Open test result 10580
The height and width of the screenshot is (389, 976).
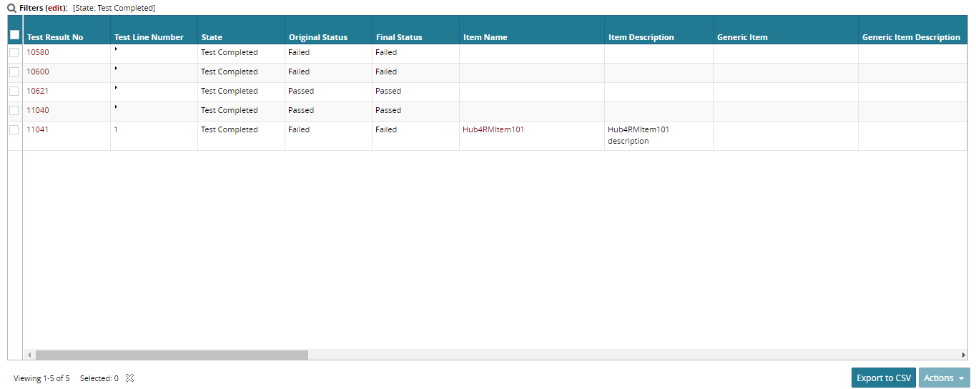coord(38,52)
